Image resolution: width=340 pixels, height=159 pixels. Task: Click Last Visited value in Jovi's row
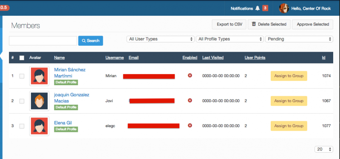(221, 101)
